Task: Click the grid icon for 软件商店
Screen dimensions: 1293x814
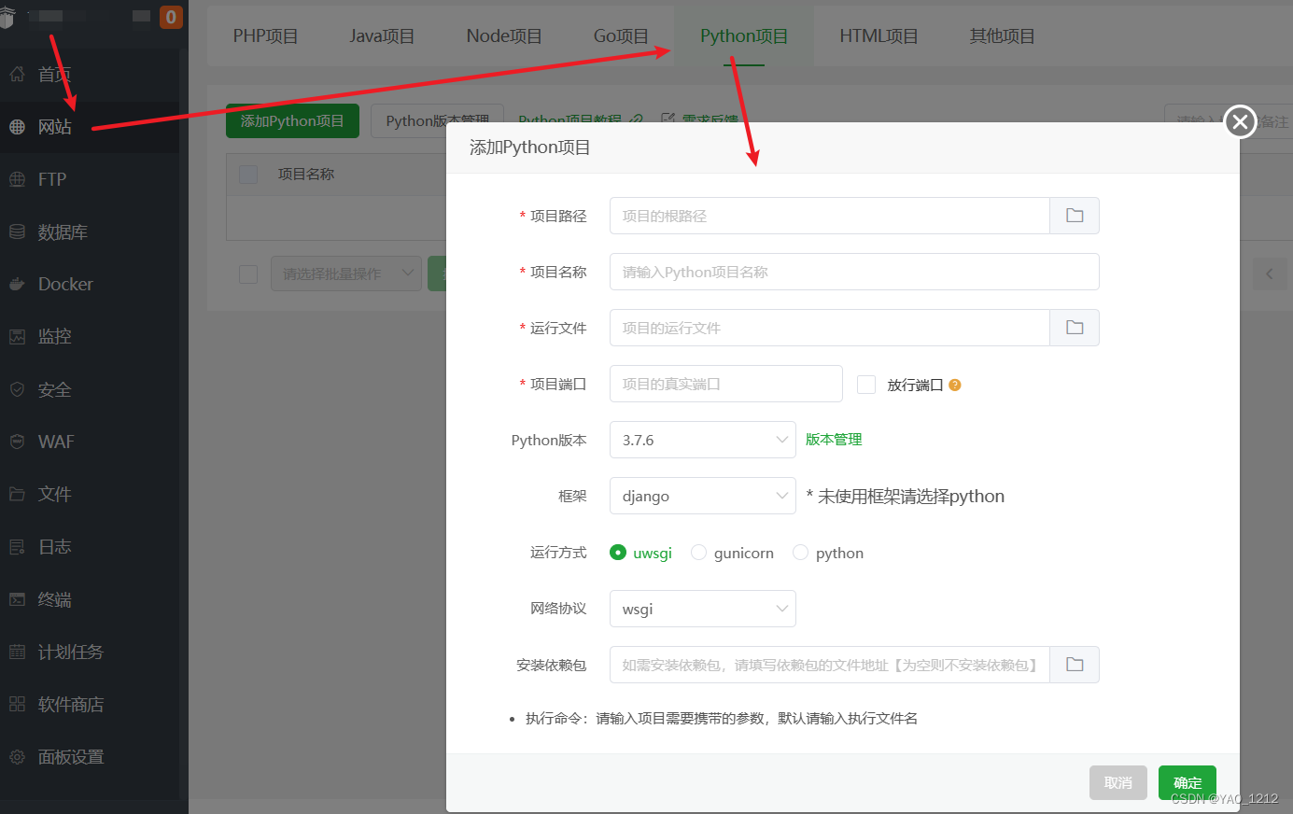Action: pyautogui.click(x=17, y=704)
